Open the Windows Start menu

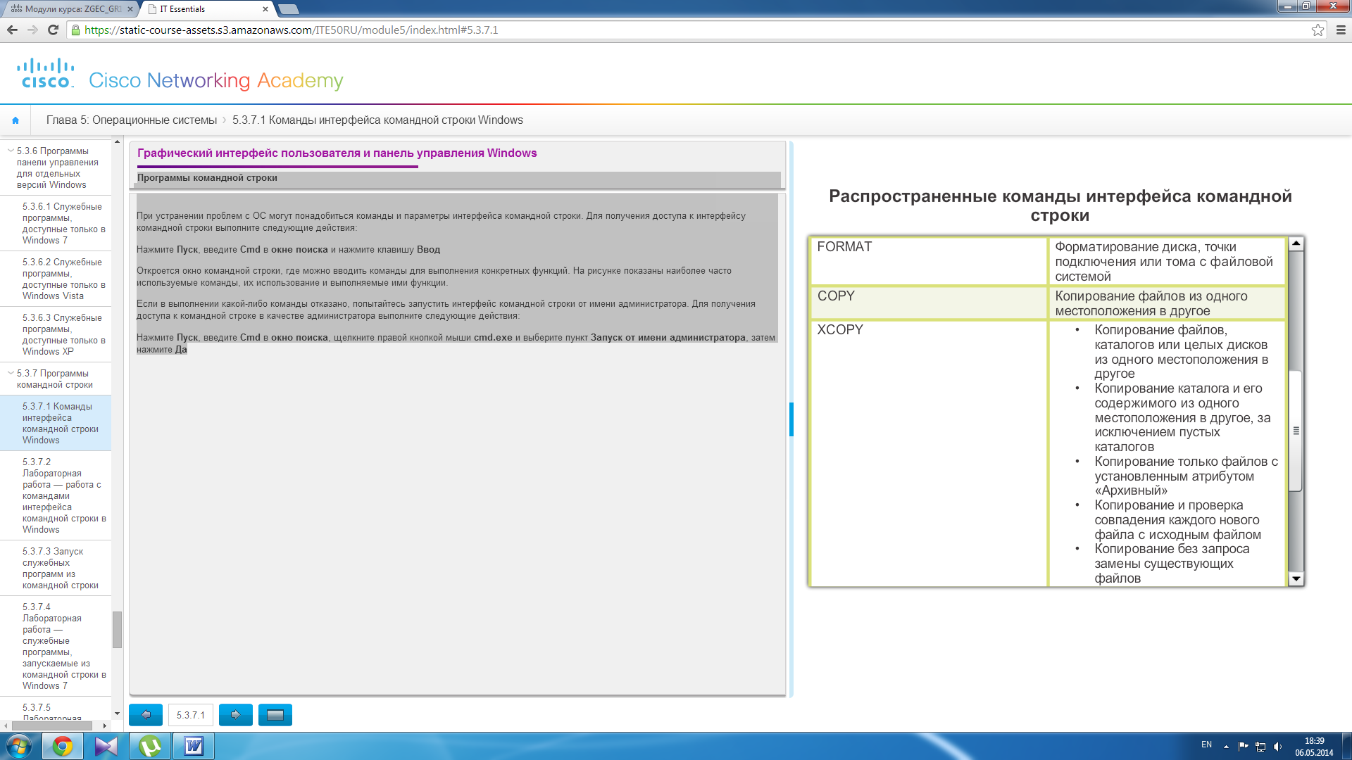18,746
